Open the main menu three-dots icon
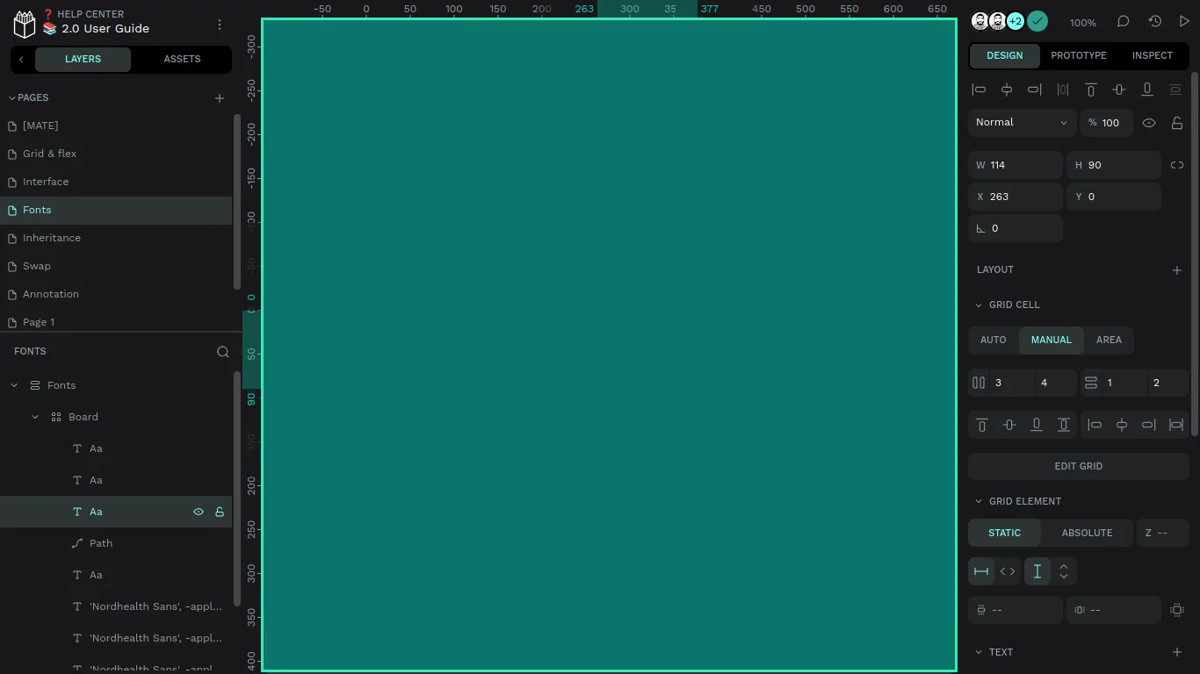This screenshot has height=674, width=1200. (x=220, y=25)
